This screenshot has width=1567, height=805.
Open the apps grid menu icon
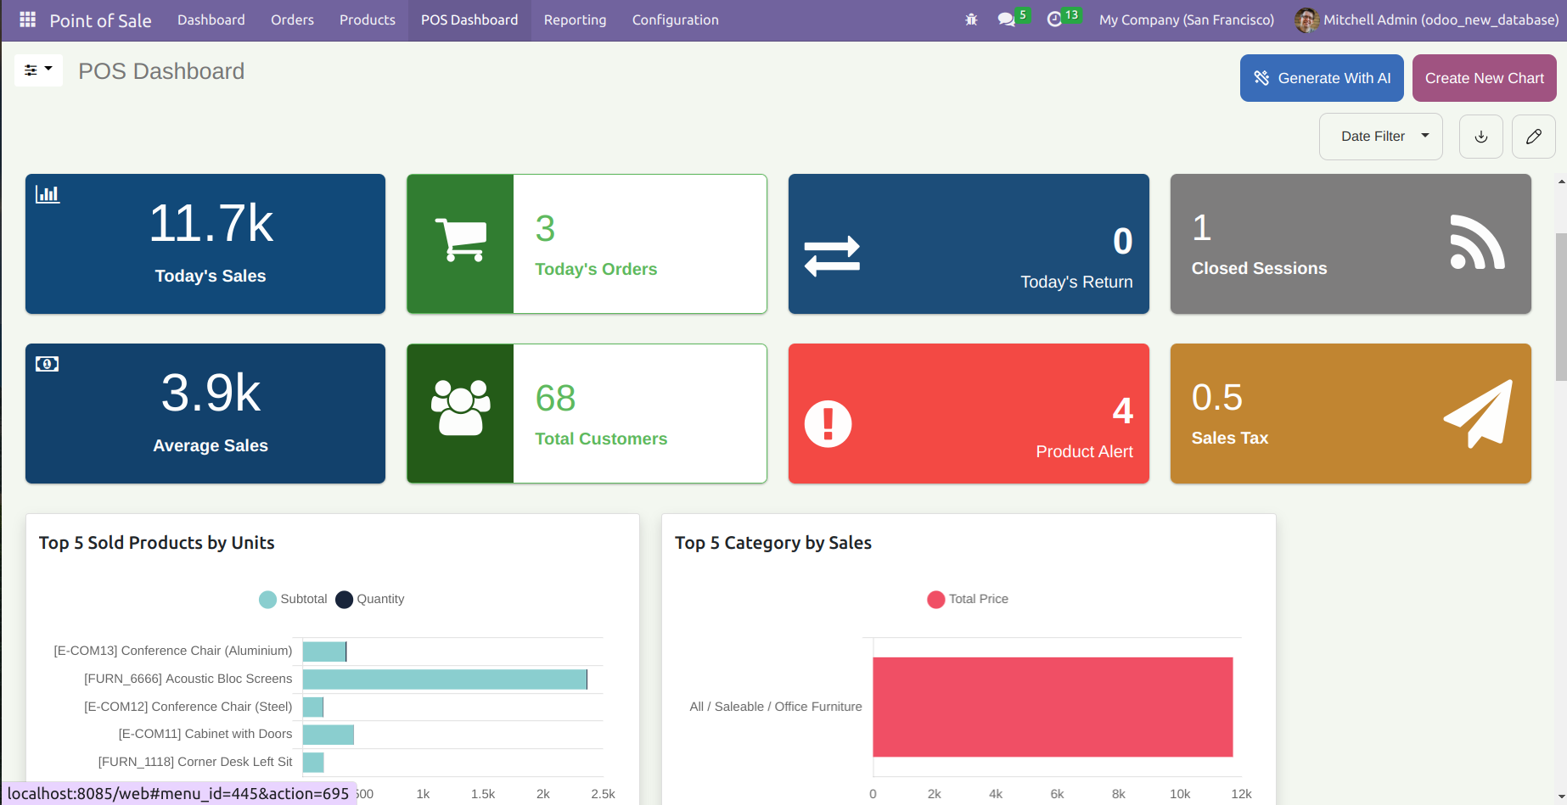tap(27, 20)
